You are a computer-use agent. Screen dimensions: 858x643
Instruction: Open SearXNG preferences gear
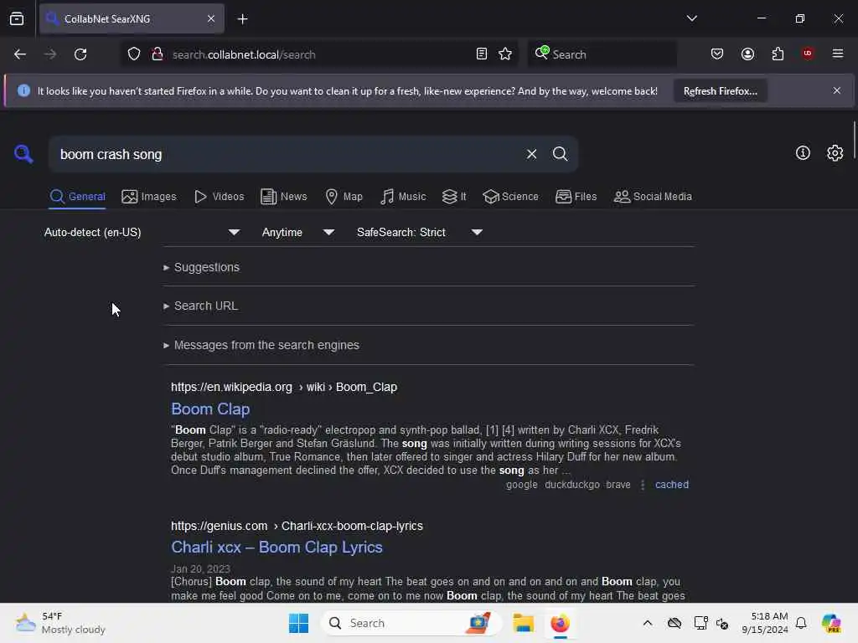click(x=835, y=153)
